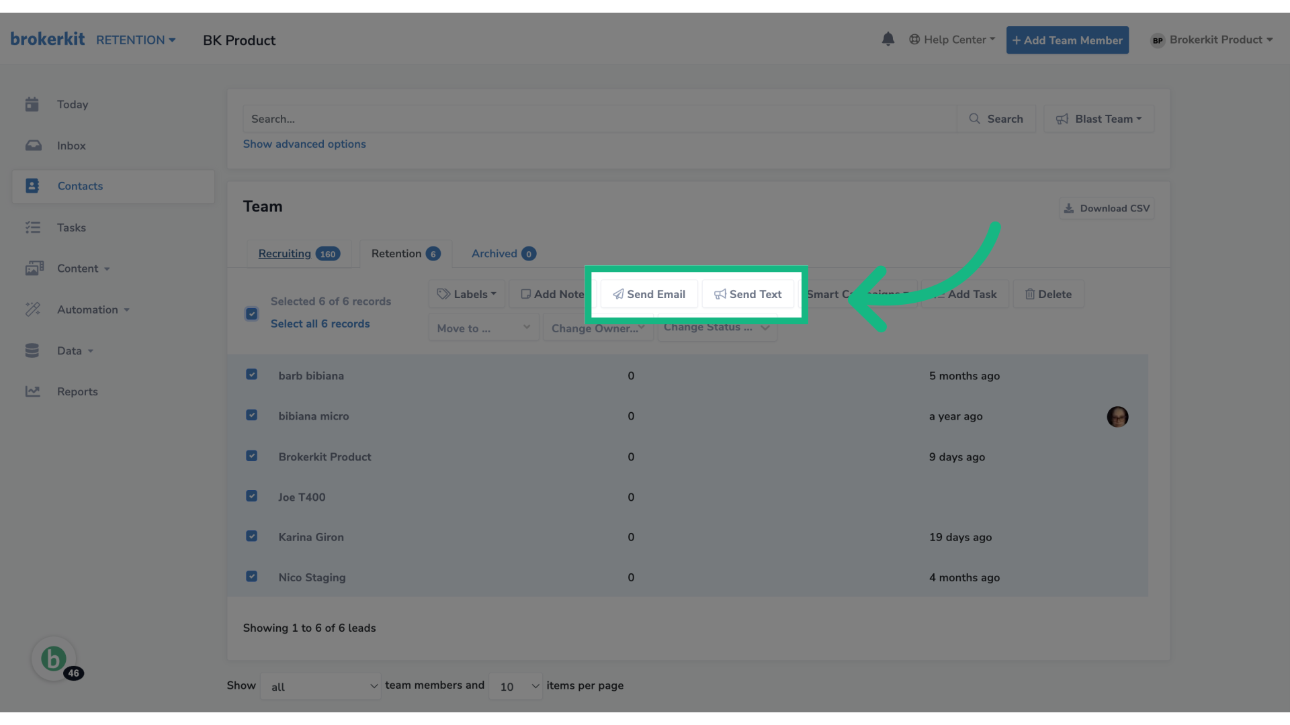Click the Download CSV button
The image size is (1290, 725).
coord(1107,209)
